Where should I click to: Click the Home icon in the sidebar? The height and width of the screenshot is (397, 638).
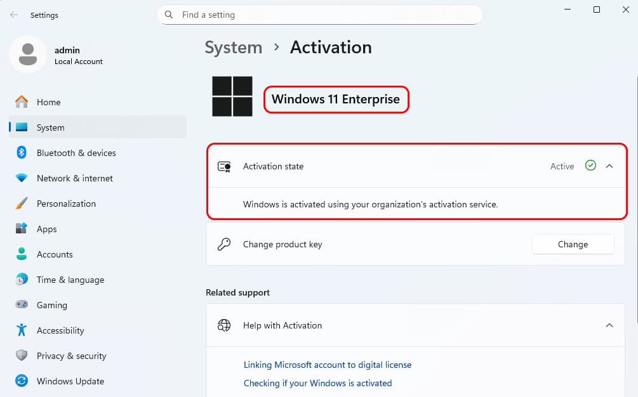[x=22, y=102]
